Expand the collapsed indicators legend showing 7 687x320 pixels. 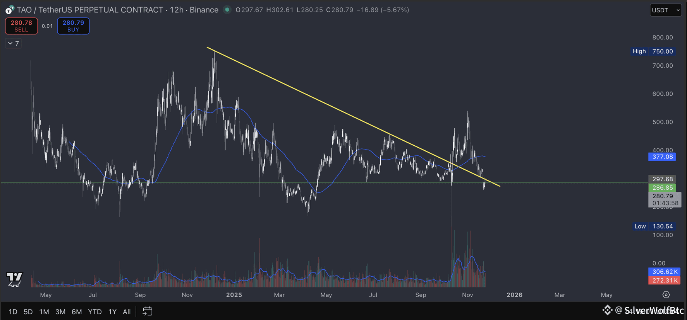(x=14, y=43)
